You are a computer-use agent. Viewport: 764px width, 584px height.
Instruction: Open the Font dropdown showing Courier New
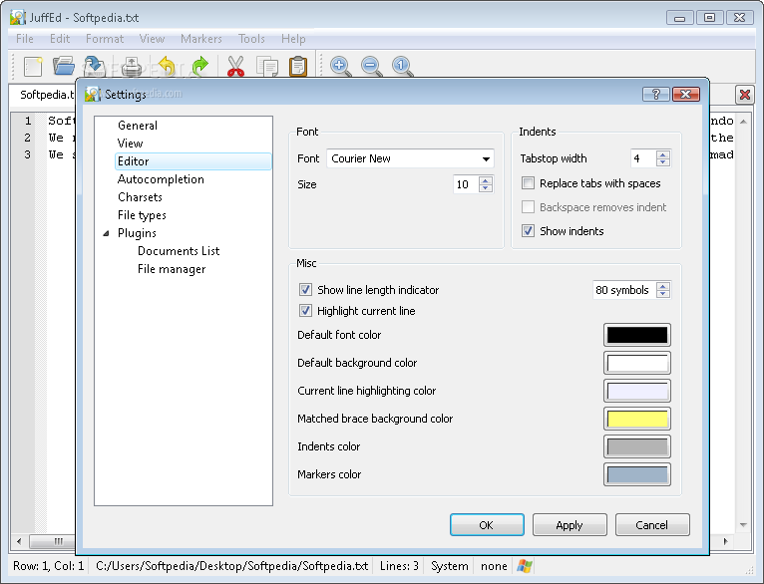click(410, 158)
